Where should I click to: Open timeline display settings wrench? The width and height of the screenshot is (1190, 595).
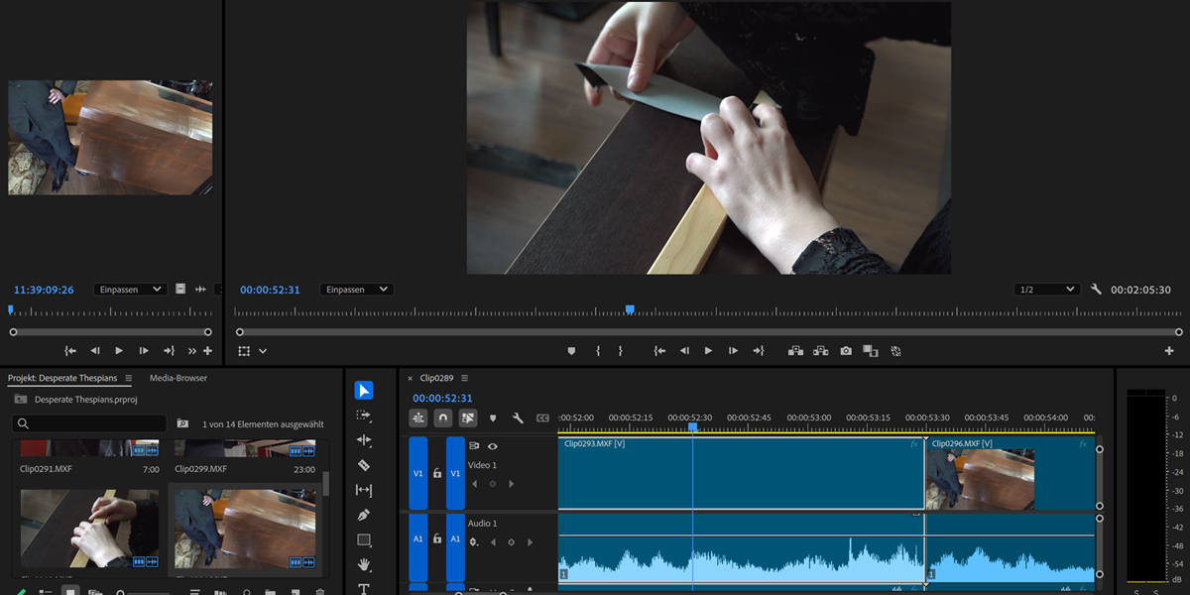(x=518, y=418)
